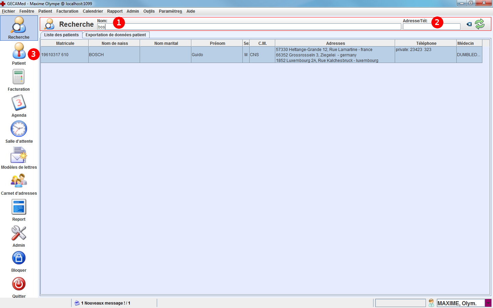Viewport: 493px width, 308px height.
Task: Expand the MAXIME, Olym. physician dropdown
Action: pyautogui.click(x=488, y=303)
